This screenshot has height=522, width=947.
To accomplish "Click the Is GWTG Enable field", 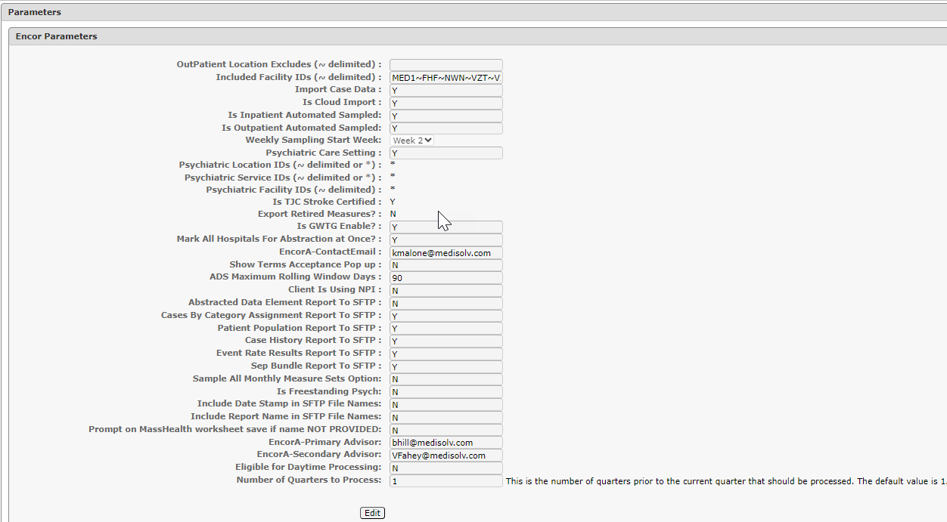I will point(446,227).
